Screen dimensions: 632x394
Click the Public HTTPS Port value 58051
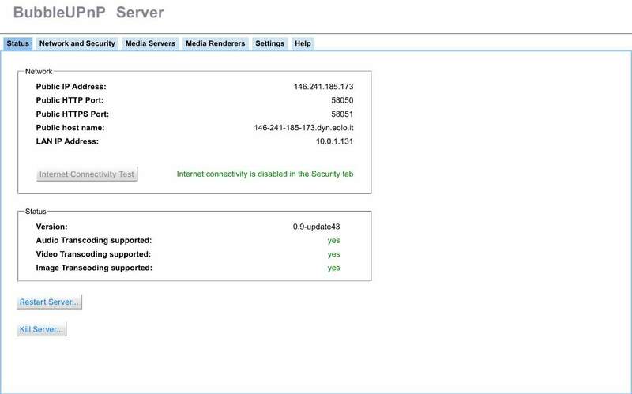(341, 114)
